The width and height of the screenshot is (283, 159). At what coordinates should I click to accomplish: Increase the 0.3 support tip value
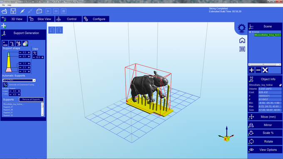tap(29, 53)
